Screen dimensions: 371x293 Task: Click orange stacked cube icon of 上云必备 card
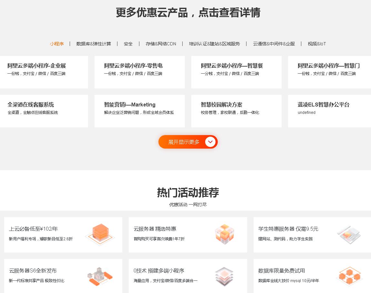click(x=101, y=234)
